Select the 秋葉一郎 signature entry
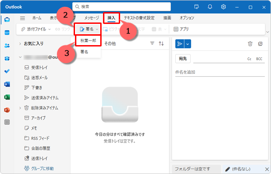271x174 pixels. click(88, 41)
